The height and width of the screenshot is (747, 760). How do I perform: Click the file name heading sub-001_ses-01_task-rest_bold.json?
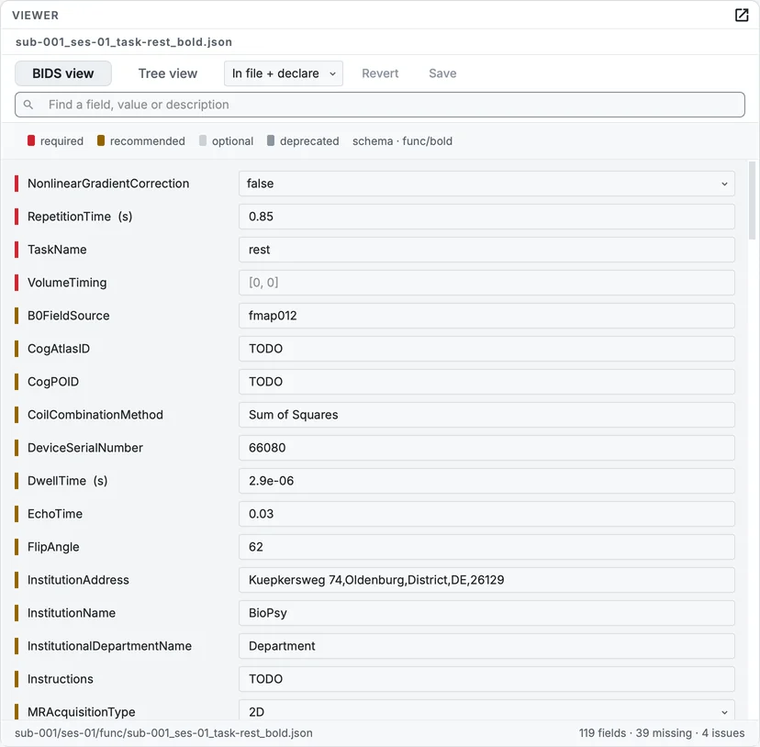point(124,42)
